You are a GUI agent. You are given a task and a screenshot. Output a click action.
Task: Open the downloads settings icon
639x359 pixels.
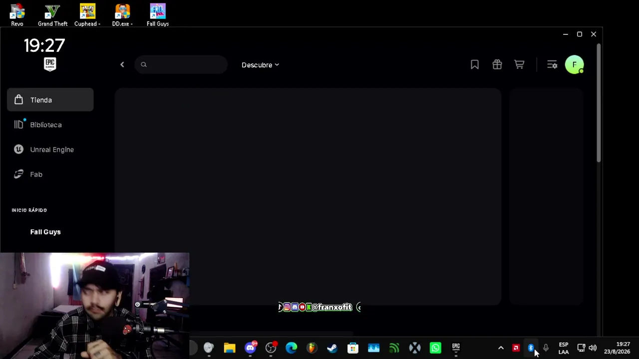coord(552,64)
